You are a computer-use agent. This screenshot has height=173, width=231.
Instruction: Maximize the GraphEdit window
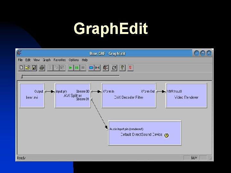[203, 53]
